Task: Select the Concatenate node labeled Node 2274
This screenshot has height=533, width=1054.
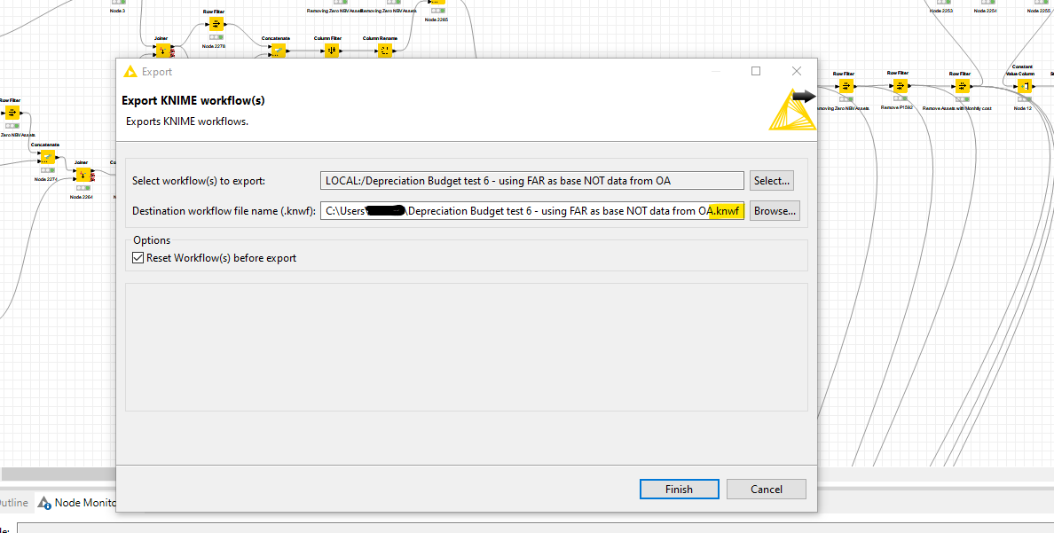Action: pyautogui.click(x=46, y=157)
